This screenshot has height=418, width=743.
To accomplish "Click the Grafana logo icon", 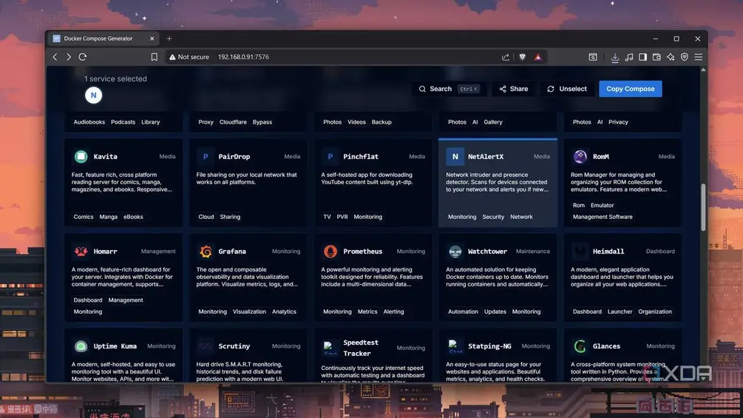I will coord(206,252).
